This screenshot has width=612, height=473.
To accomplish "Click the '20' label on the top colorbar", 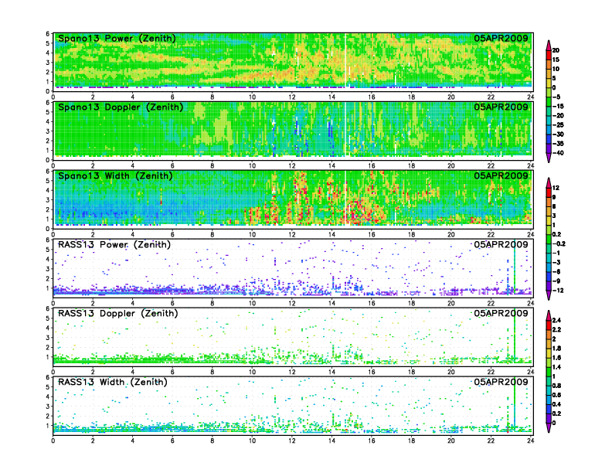I will coord(556,50).
